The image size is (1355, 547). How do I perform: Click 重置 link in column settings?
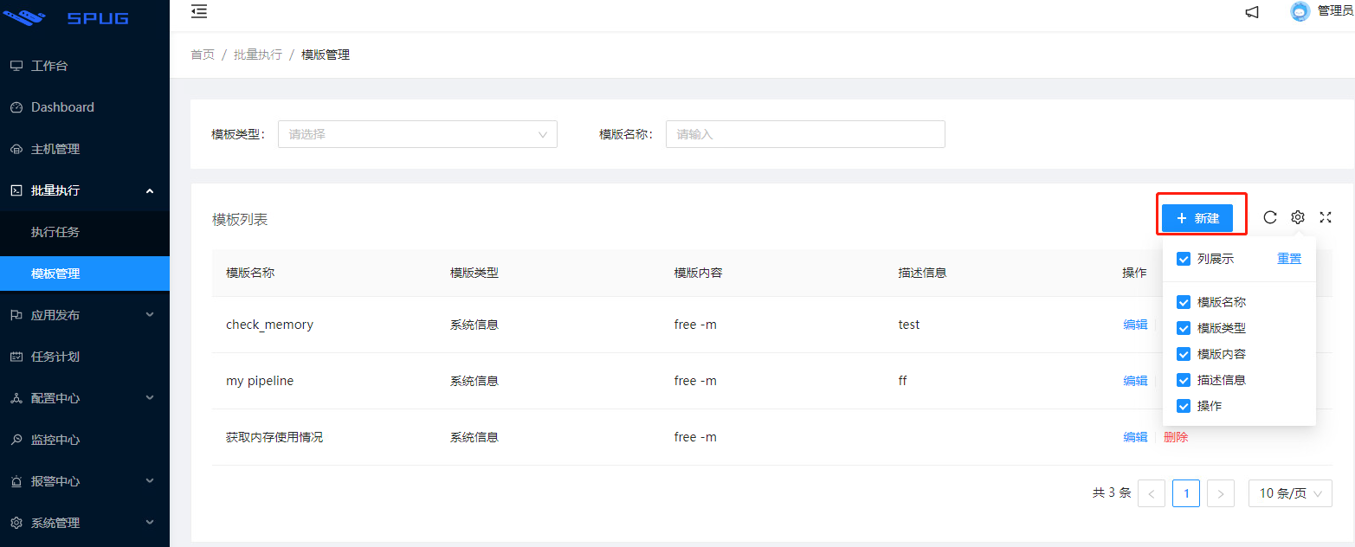[x=1289, y=259]
